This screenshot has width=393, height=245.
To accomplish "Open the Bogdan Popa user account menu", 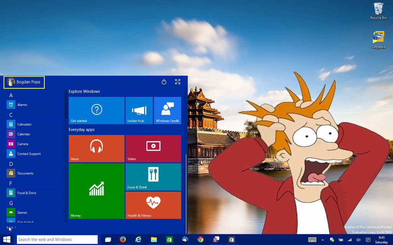I will (x=24, y=82).
